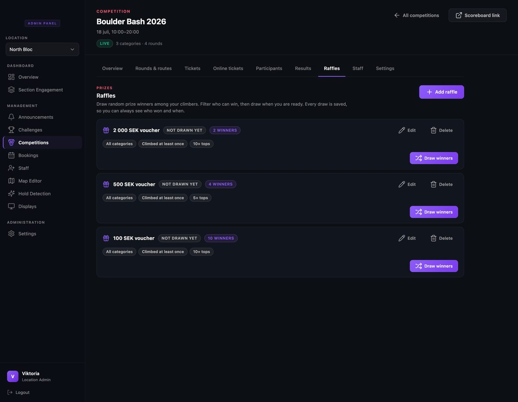Delete the 2 000 SEK voucher raffle

click(x=442, y=130)
